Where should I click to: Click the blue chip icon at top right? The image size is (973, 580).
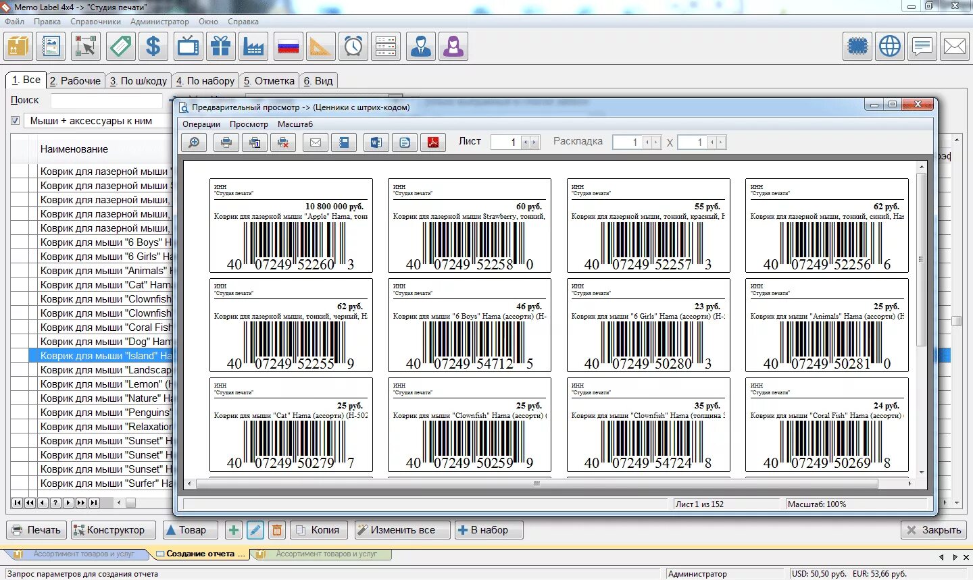tap(857, 47)
